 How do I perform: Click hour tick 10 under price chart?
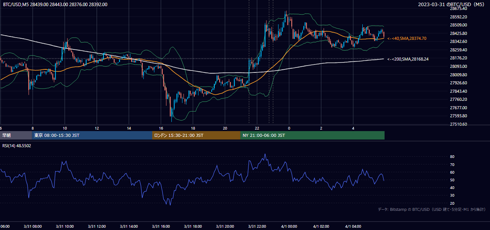click(65, 128)
